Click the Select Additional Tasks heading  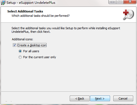point(25,11)
